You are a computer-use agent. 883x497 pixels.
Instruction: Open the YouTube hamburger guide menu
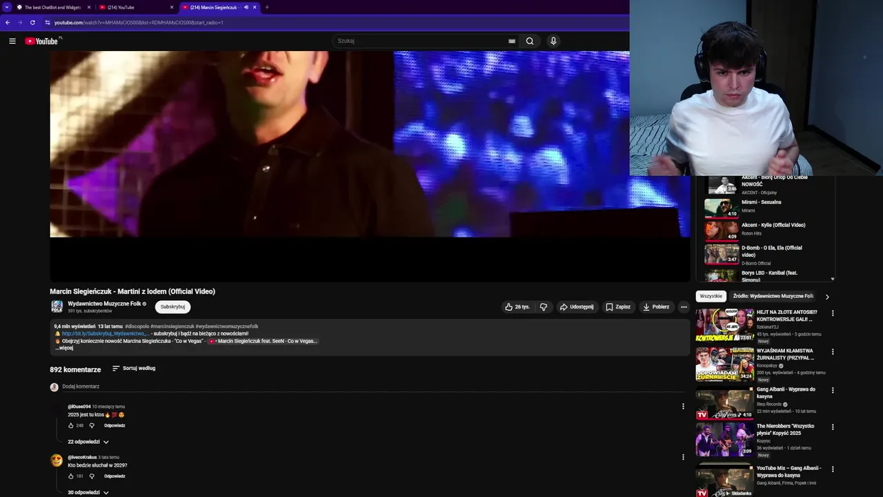[12, 41]
